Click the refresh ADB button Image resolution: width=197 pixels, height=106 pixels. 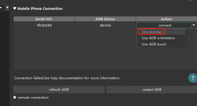click(59, 90)
